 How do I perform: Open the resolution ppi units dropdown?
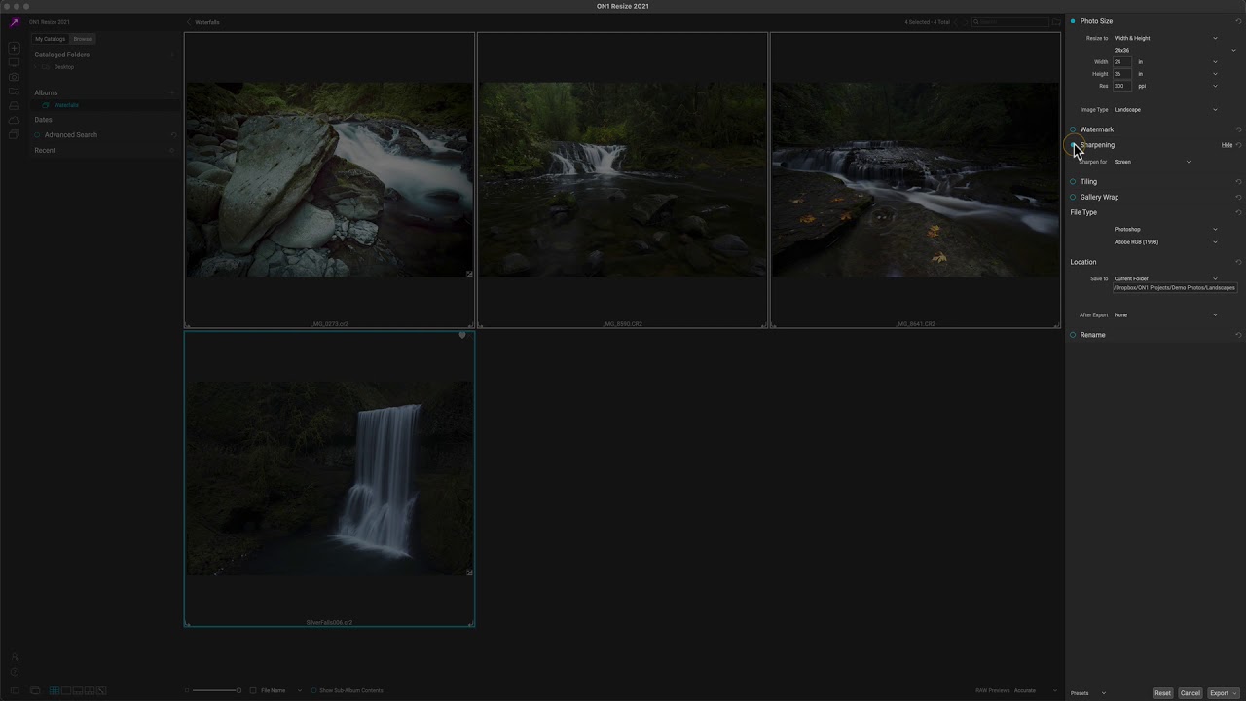point(1178,86)
